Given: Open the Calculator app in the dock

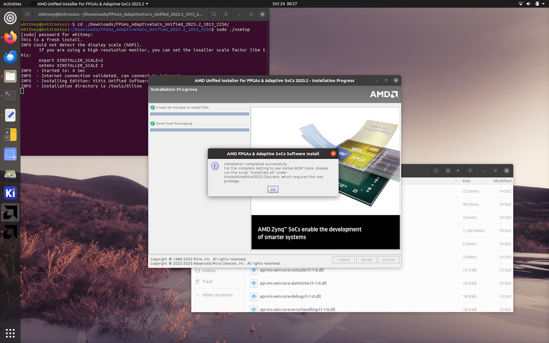Looking at the screenshot, I should 10,135.
